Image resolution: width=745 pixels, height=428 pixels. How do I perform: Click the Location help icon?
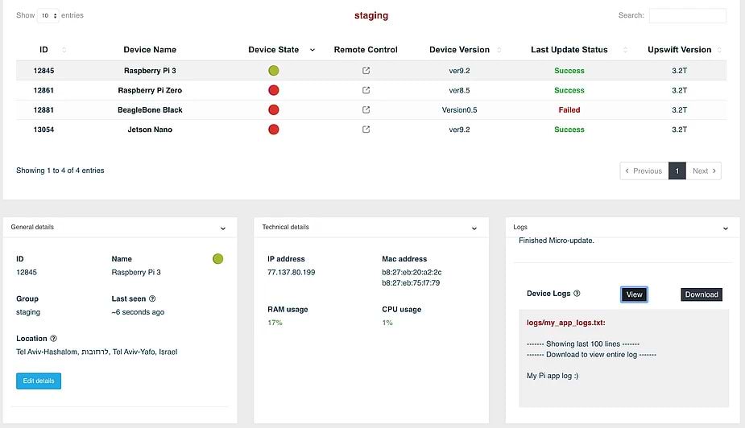(53, 339)
